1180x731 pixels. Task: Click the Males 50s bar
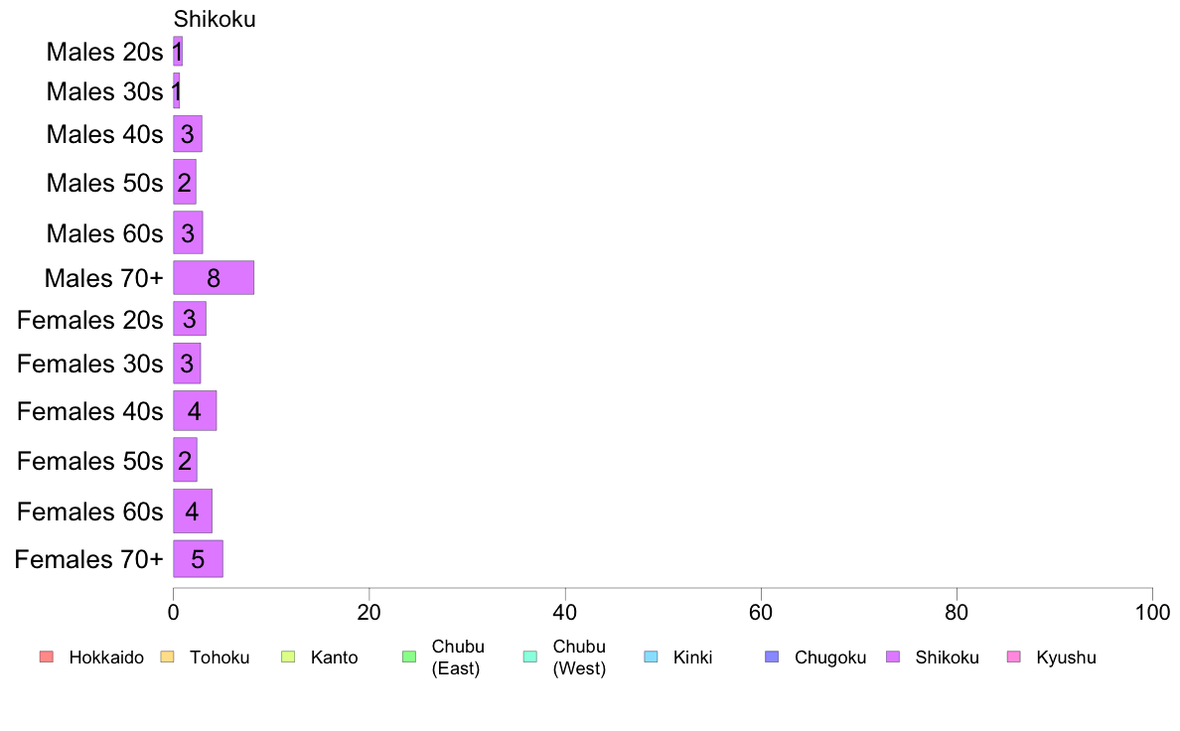(185, 182)
